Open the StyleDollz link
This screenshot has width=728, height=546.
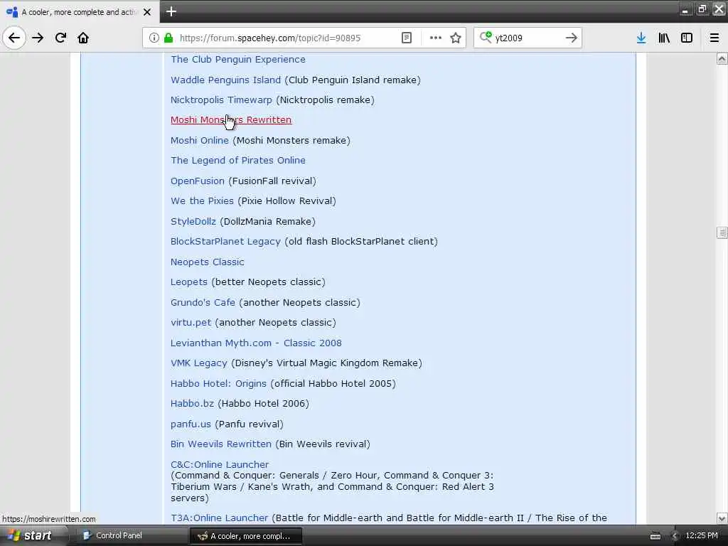(193, 221)
